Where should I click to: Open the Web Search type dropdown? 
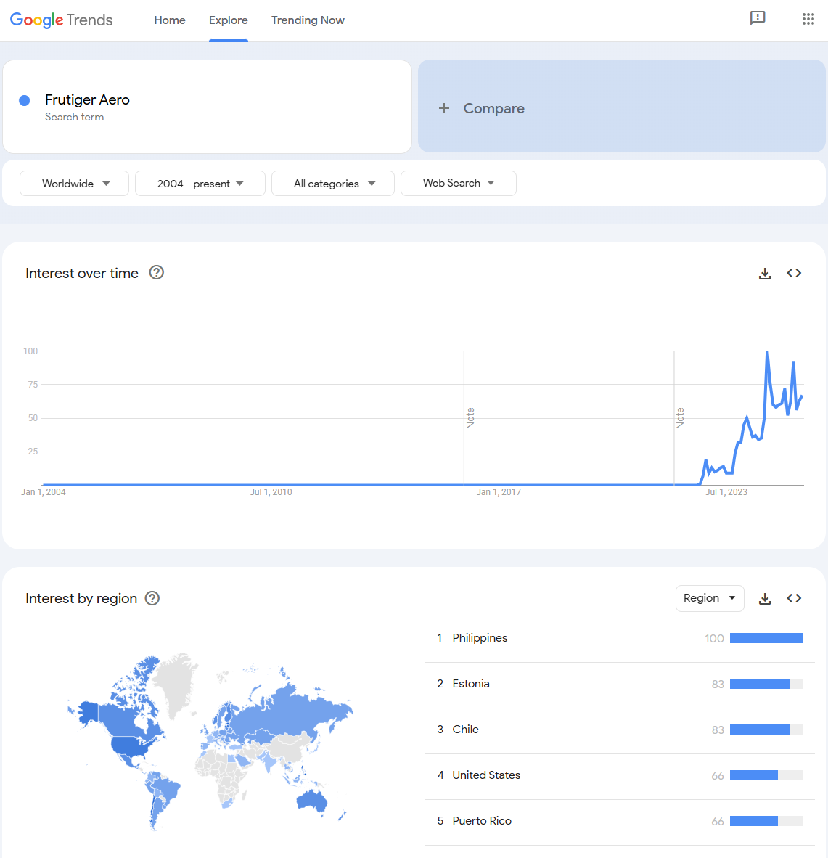click(459, 184)
